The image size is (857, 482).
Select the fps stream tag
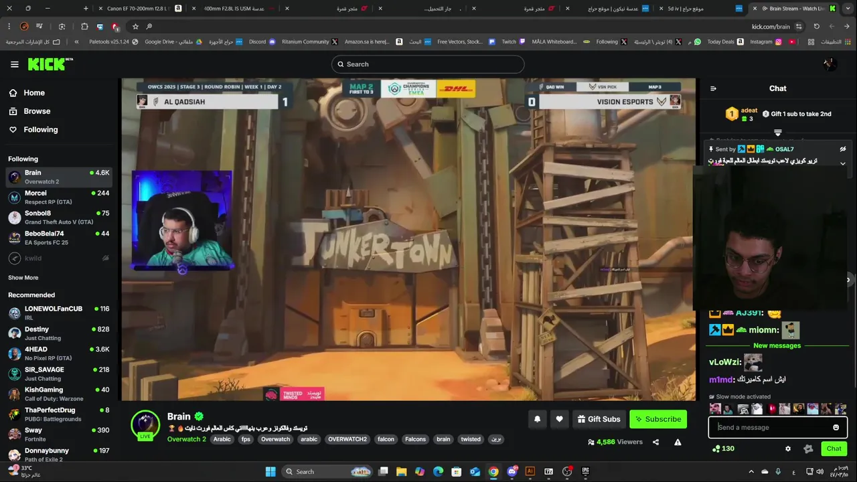pos(246,439)
